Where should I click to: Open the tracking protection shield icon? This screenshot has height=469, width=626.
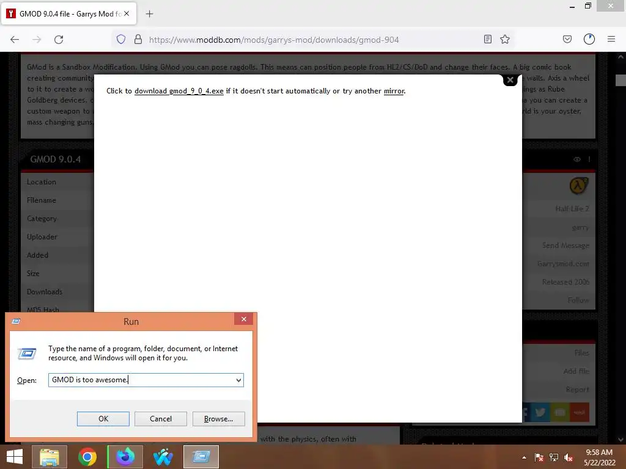(x=121, y=39)
